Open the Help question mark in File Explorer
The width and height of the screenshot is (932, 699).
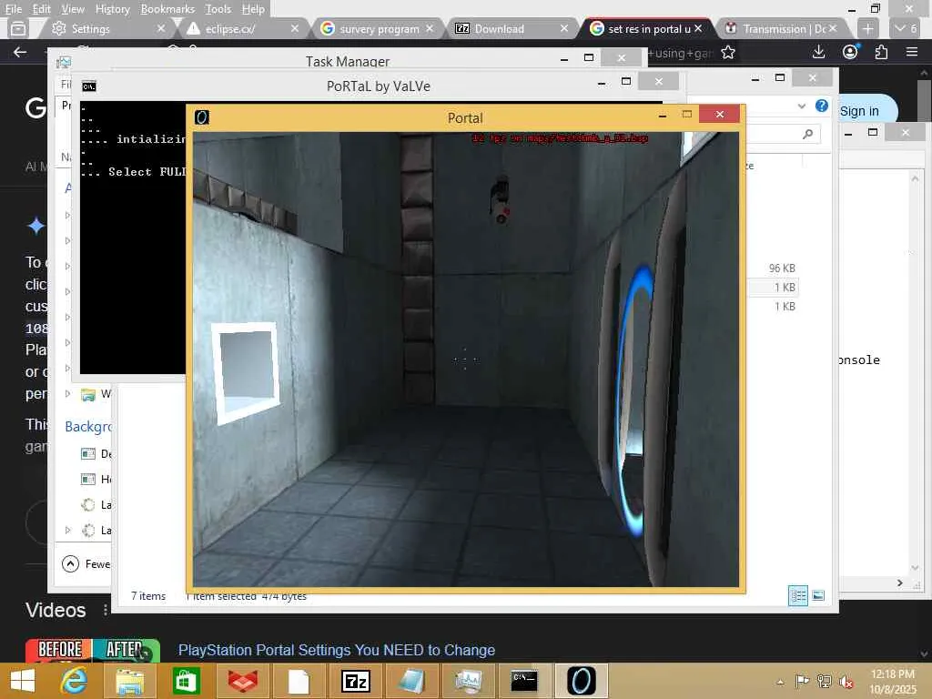(822, 106)
